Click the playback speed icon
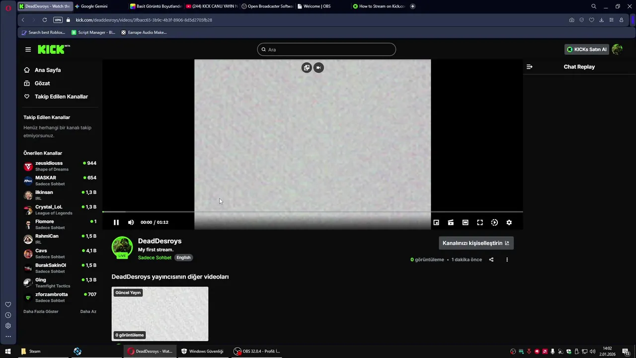The width and height of the screenshot is (636, 358). pos(494,222)
